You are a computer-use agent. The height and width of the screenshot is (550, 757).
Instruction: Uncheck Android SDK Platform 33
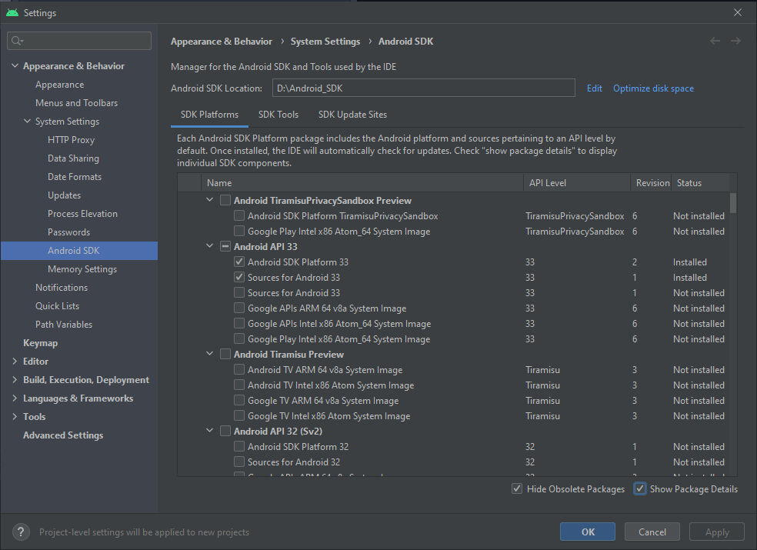click(x=239, y=262)
